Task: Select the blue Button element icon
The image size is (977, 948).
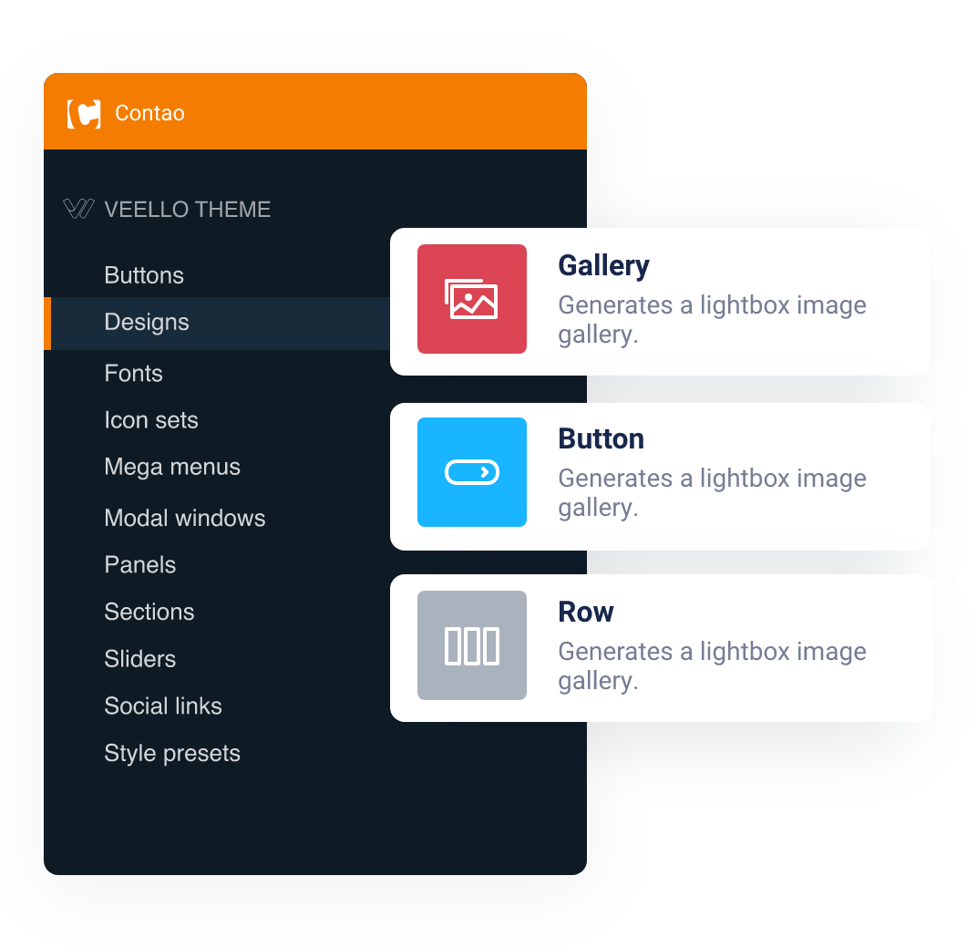Action: tap(472, 472)
